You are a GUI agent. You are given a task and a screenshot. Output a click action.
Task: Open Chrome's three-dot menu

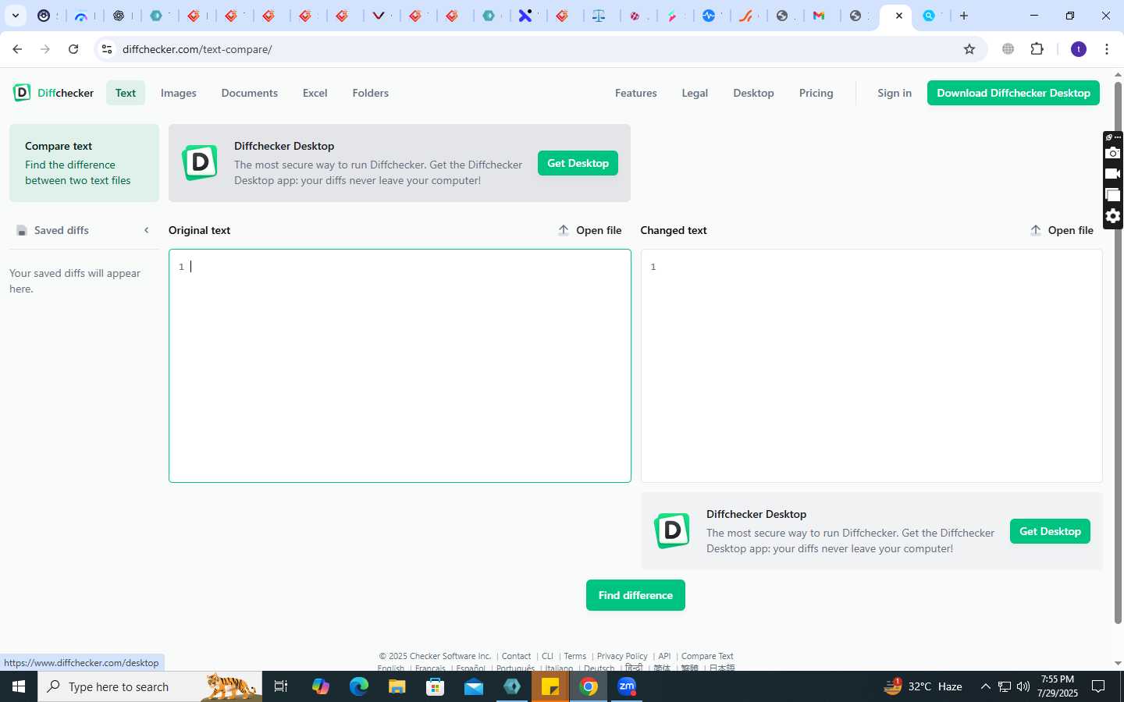(x=1107, y=49)
